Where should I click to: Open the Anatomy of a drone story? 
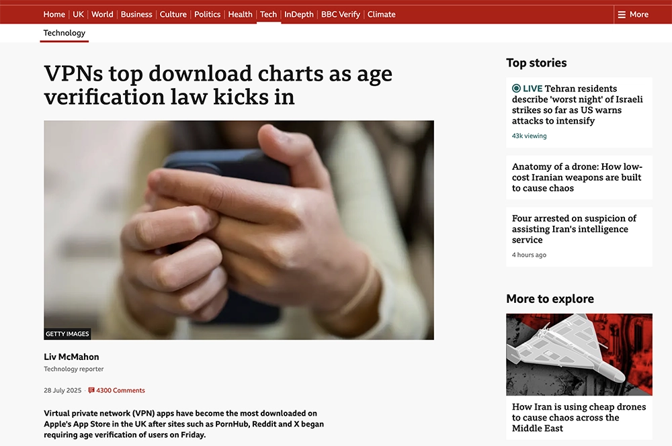(x=577, y=177)
